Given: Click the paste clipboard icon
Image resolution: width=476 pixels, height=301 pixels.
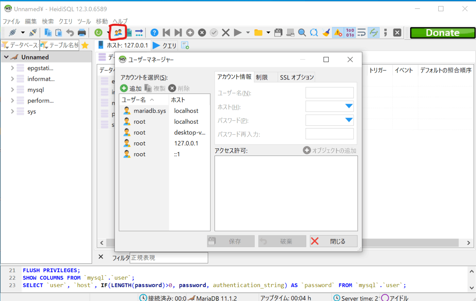Looking at the screenshot, I should (59, 33).
